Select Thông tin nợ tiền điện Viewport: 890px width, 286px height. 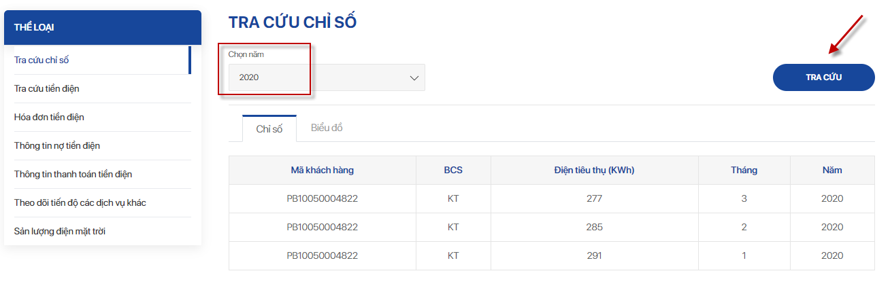57,145
